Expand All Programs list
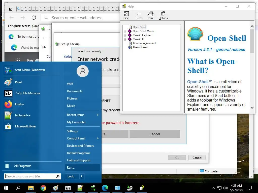Image resolution: width=258 pixels, height=193 pixels. pyautogui.click(x=33, y=166)
